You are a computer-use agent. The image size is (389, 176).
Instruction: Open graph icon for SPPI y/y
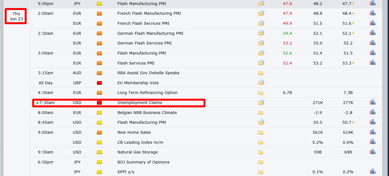pos(372,172)
